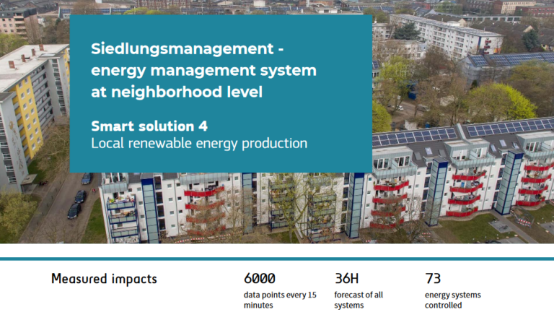Click the teal horizontal divider line
The width and height of the screenshot is (554, 312).
pos(277,259)
